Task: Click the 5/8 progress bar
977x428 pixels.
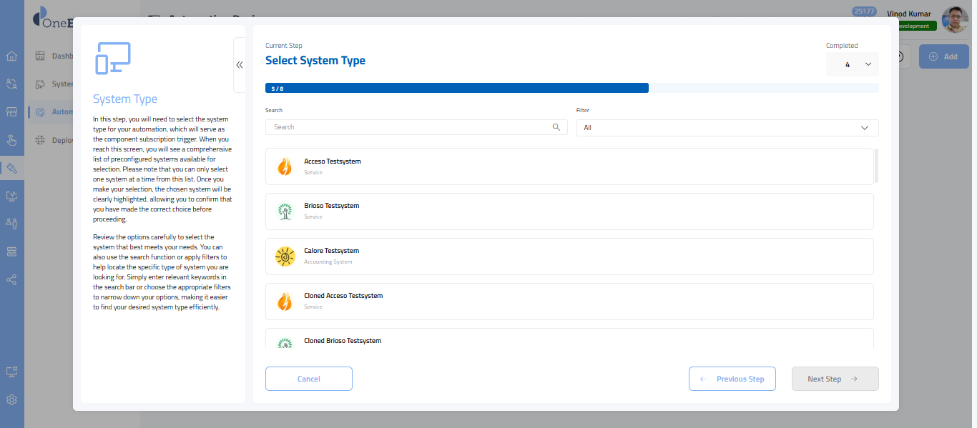Action: pyautogui.click(x=456, y=88)
